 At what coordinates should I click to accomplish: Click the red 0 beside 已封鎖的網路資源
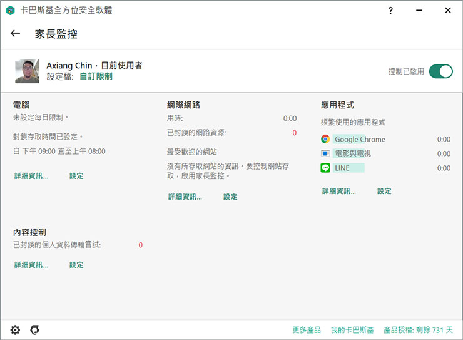pos(295,133)
